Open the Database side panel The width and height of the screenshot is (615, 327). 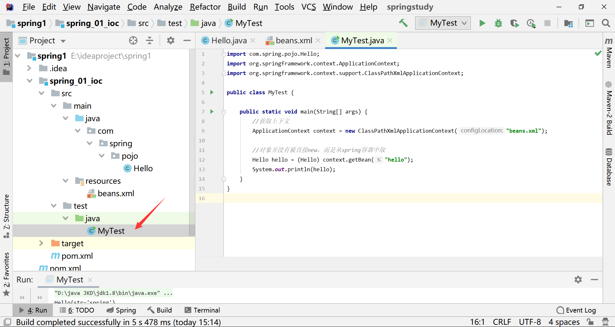pos(609,167)
